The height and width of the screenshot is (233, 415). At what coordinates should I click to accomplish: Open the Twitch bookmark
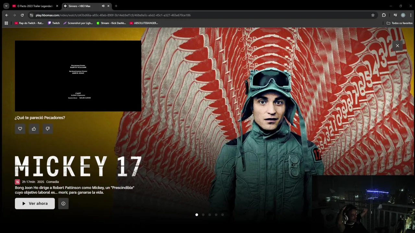point(54,23)
